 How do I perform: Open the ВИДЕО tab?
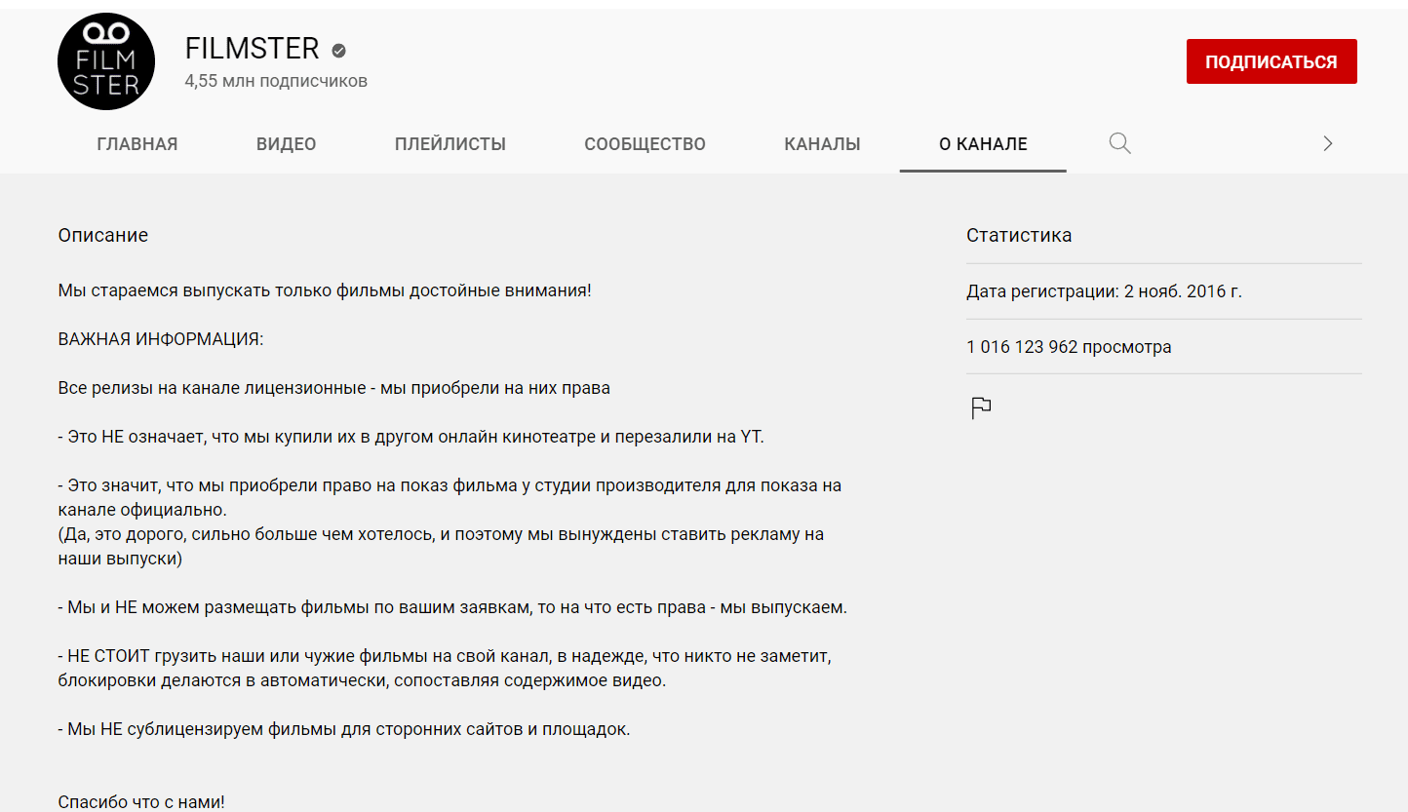[x=287, y=144]
